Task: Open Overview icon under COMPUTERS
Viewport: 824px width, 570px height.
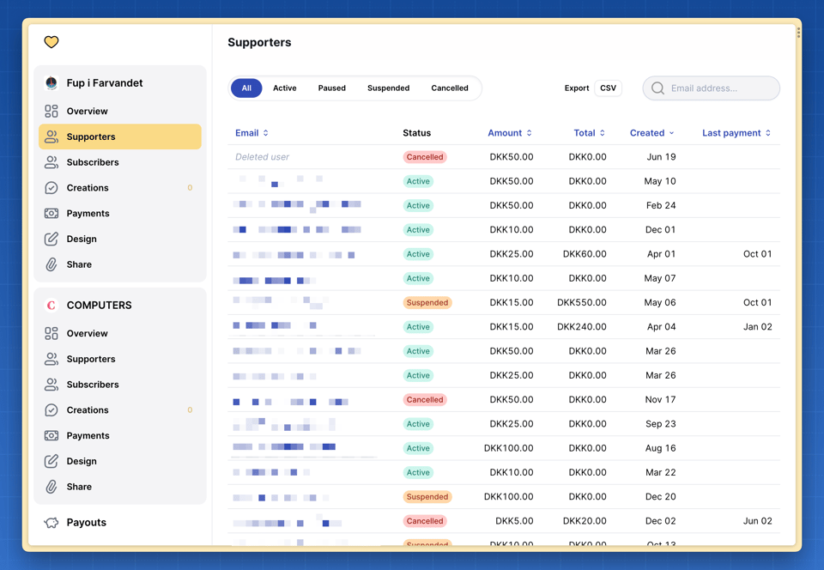Action: click(51, 333)
